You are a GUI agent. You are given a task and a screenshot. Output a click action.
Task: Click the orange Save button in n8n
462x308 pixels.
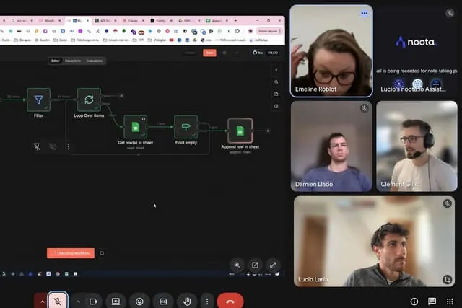point(209,53)
